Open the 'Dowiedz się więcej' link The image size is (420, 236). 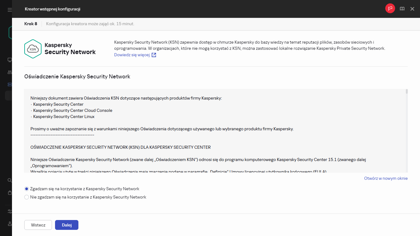[132, 54]
